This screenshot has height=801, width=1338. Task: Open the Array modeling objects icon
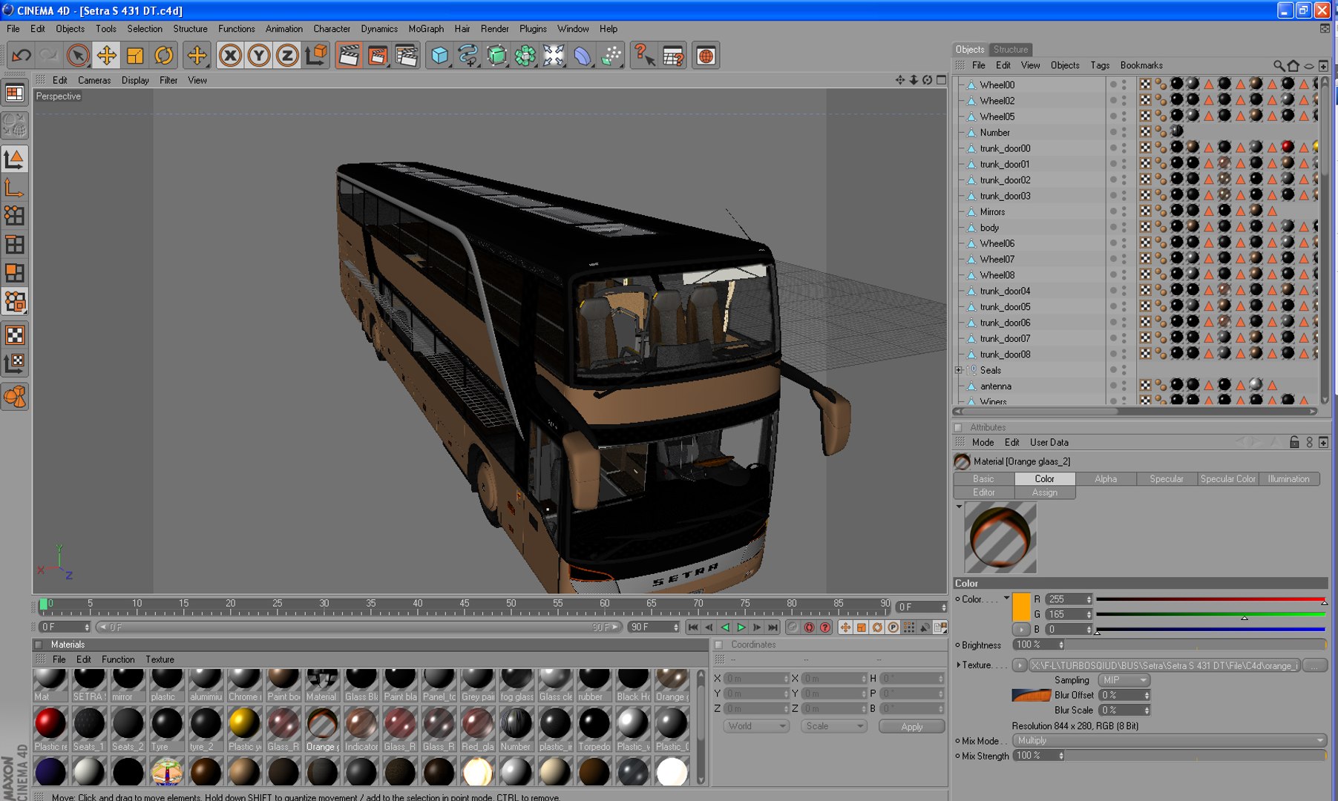[525, 56]
